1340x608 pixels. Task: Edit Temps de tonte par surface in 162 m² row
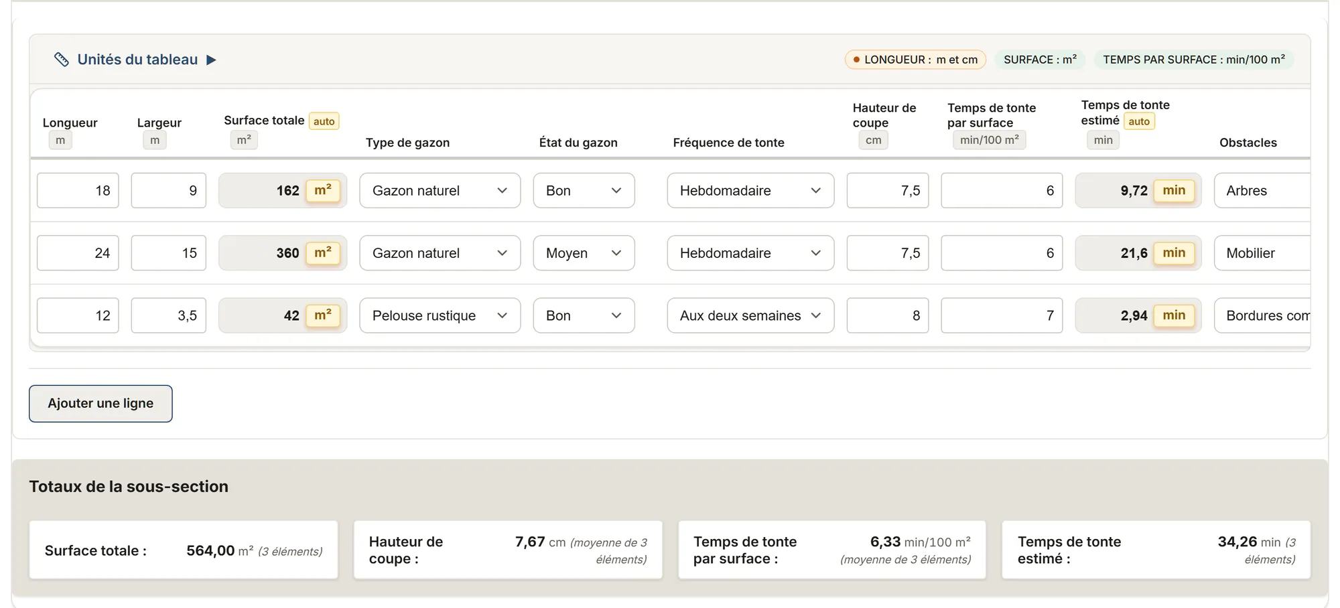[1002, 191]
